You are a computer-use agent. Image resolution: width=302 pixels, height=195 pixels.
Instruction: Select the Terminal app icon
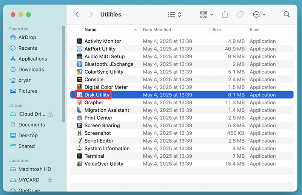80,156
